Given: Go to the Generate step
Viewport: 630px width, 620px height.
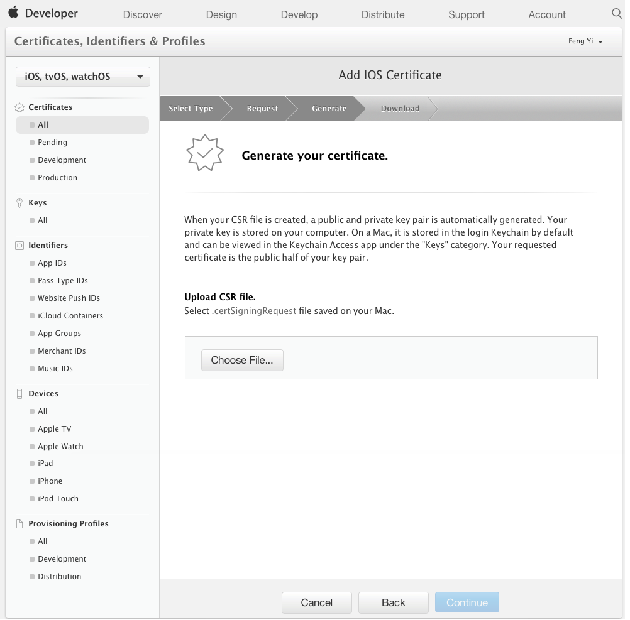Looking at the screenshot, I should click(x=329, y=108).
